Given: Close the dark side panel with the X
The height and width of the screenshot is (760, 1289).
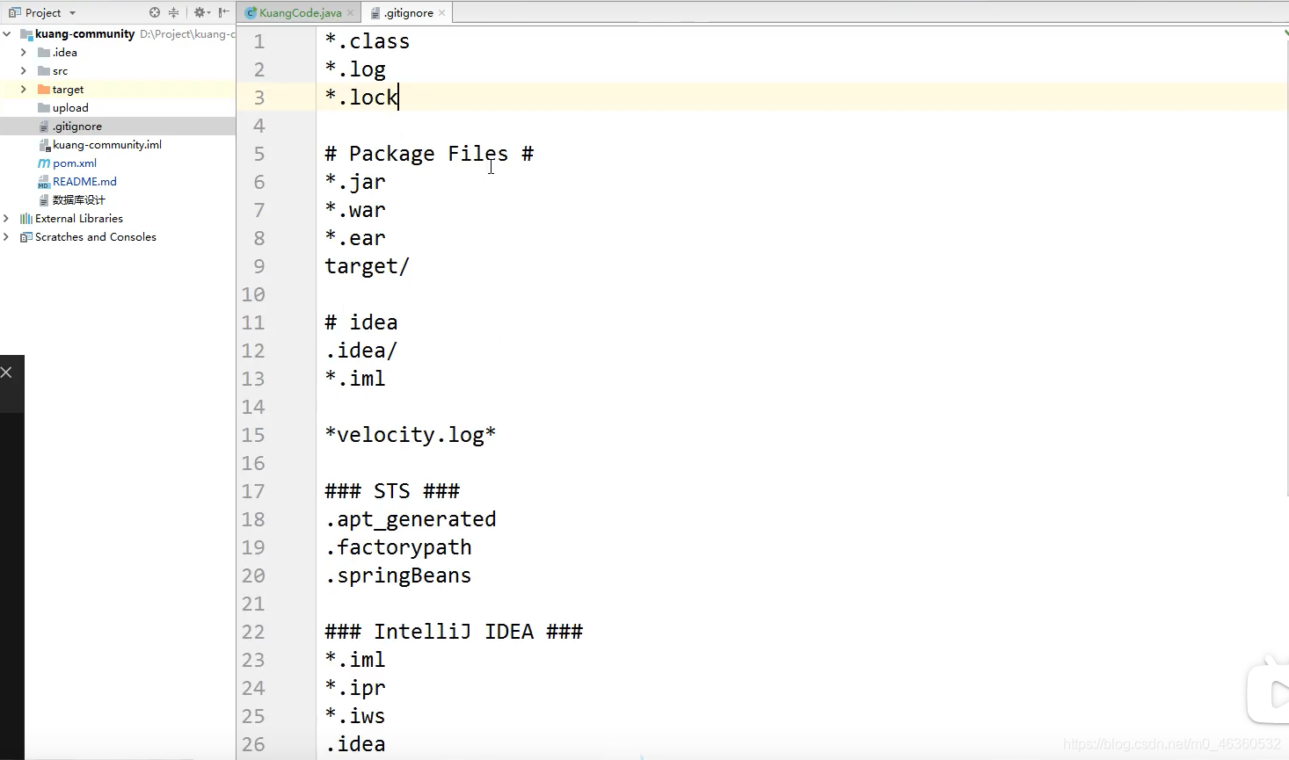Looking at the screenshot, I should [x=6, y=373].
